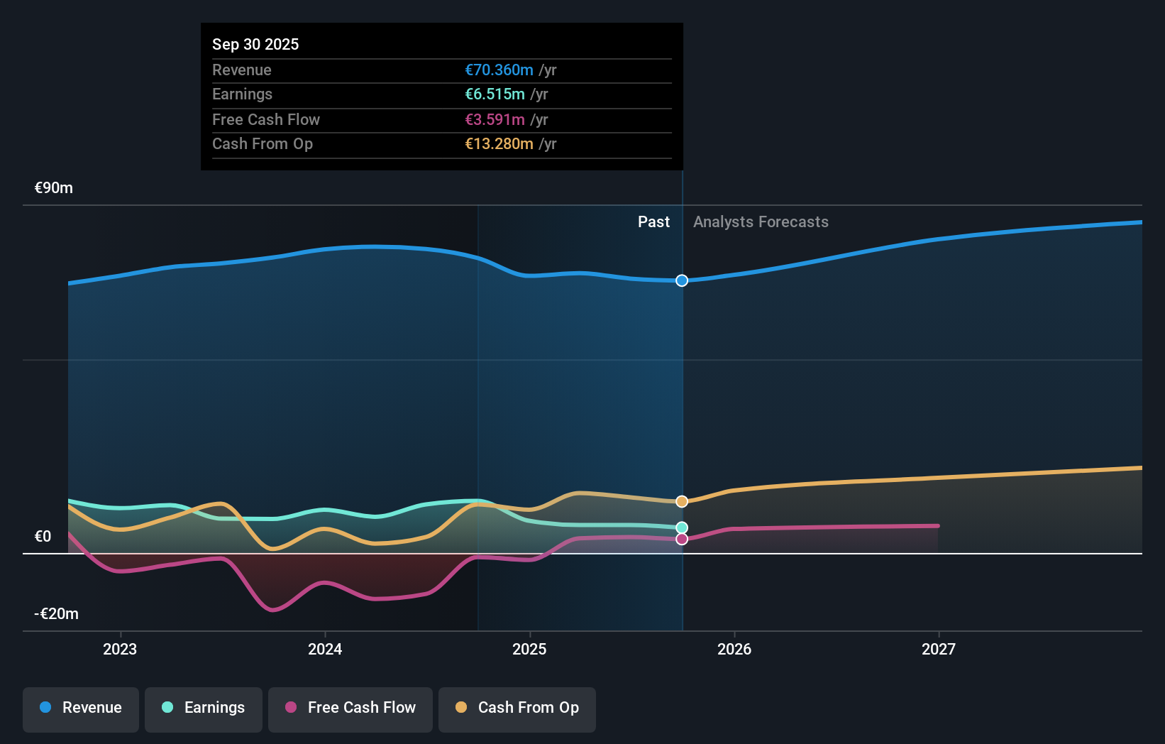The height and width of the screenshot is (744, 1165).
Task: Click the Revenue data point marker on chart
Action: [682, 280]
